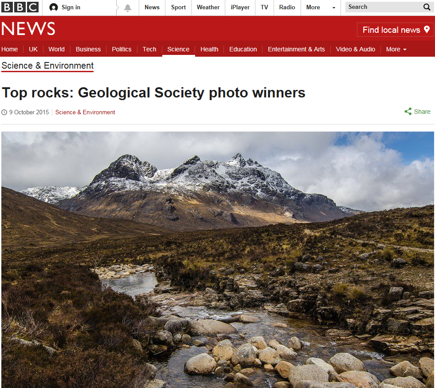Go to the Health section
The image size is (435, 388).
pos(209,49)
